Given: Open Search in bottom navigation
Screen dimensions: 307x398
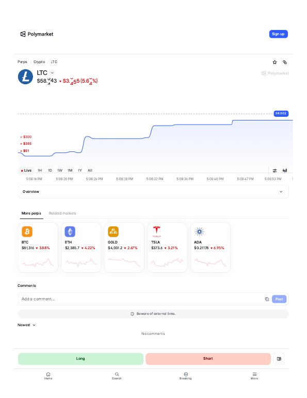Looking at the screenshot, I should coord(117,376).
